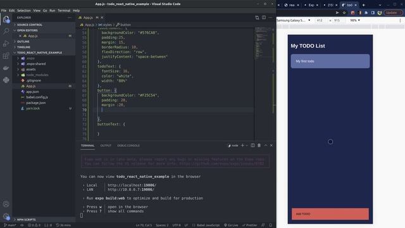This screenshot has height=228, width=405.
Task: Click the browser Update button
Action: coord(393,13)
